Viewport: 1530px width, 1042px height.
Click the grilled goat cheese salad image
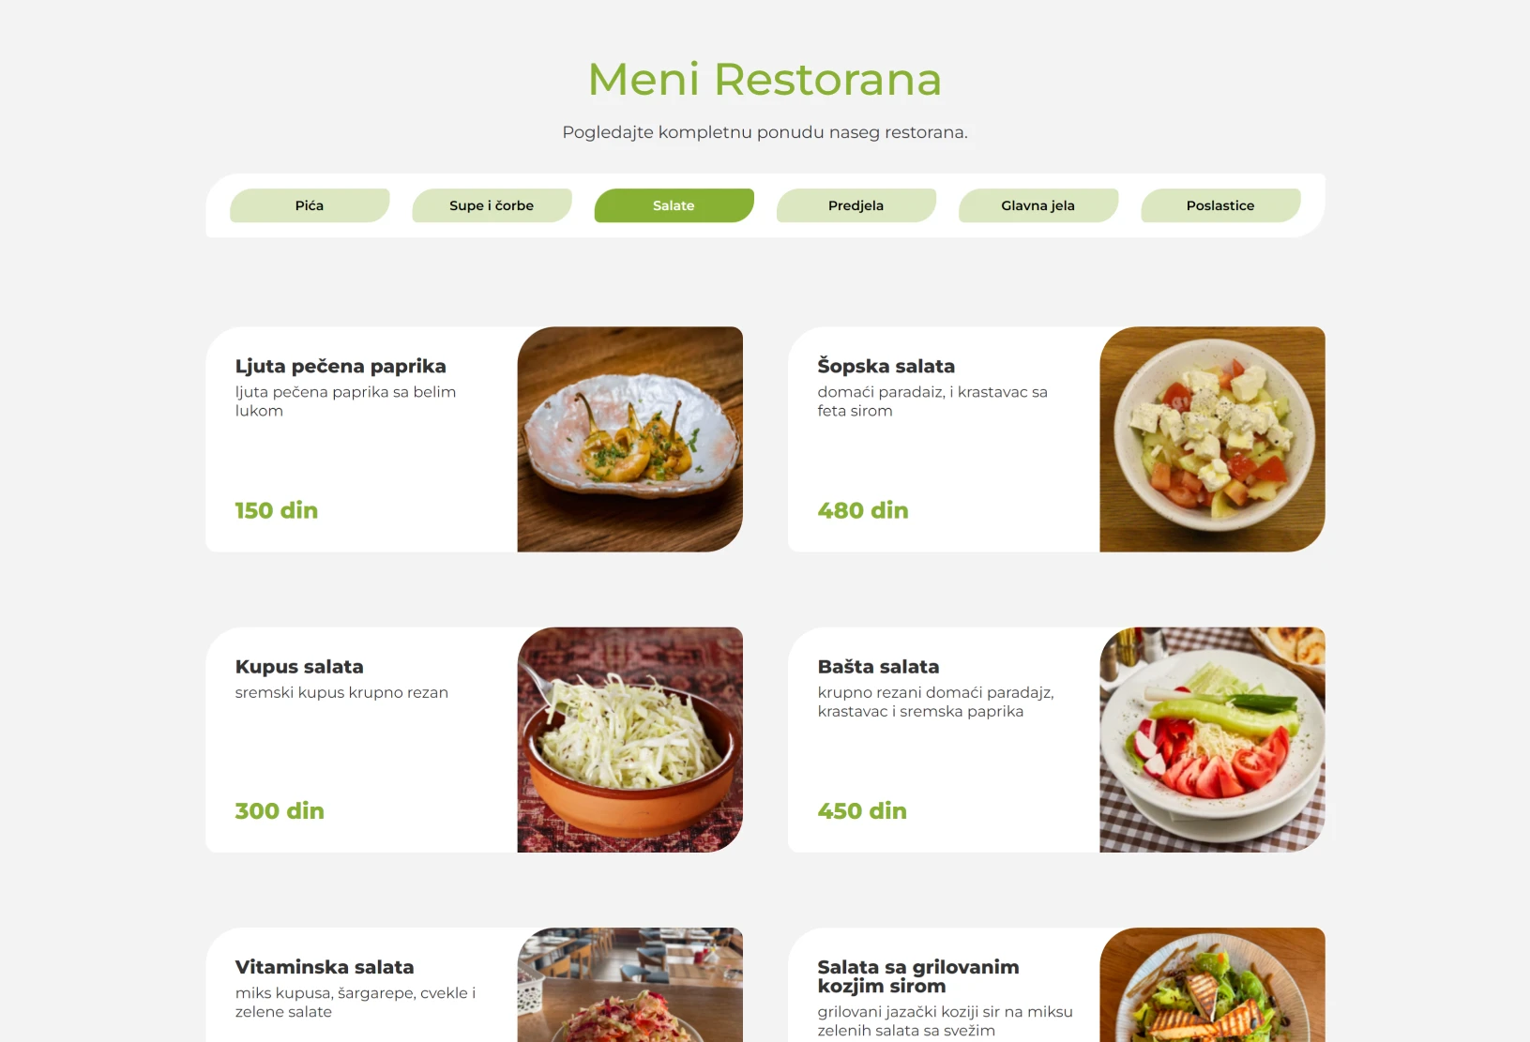coord(1212,985)
